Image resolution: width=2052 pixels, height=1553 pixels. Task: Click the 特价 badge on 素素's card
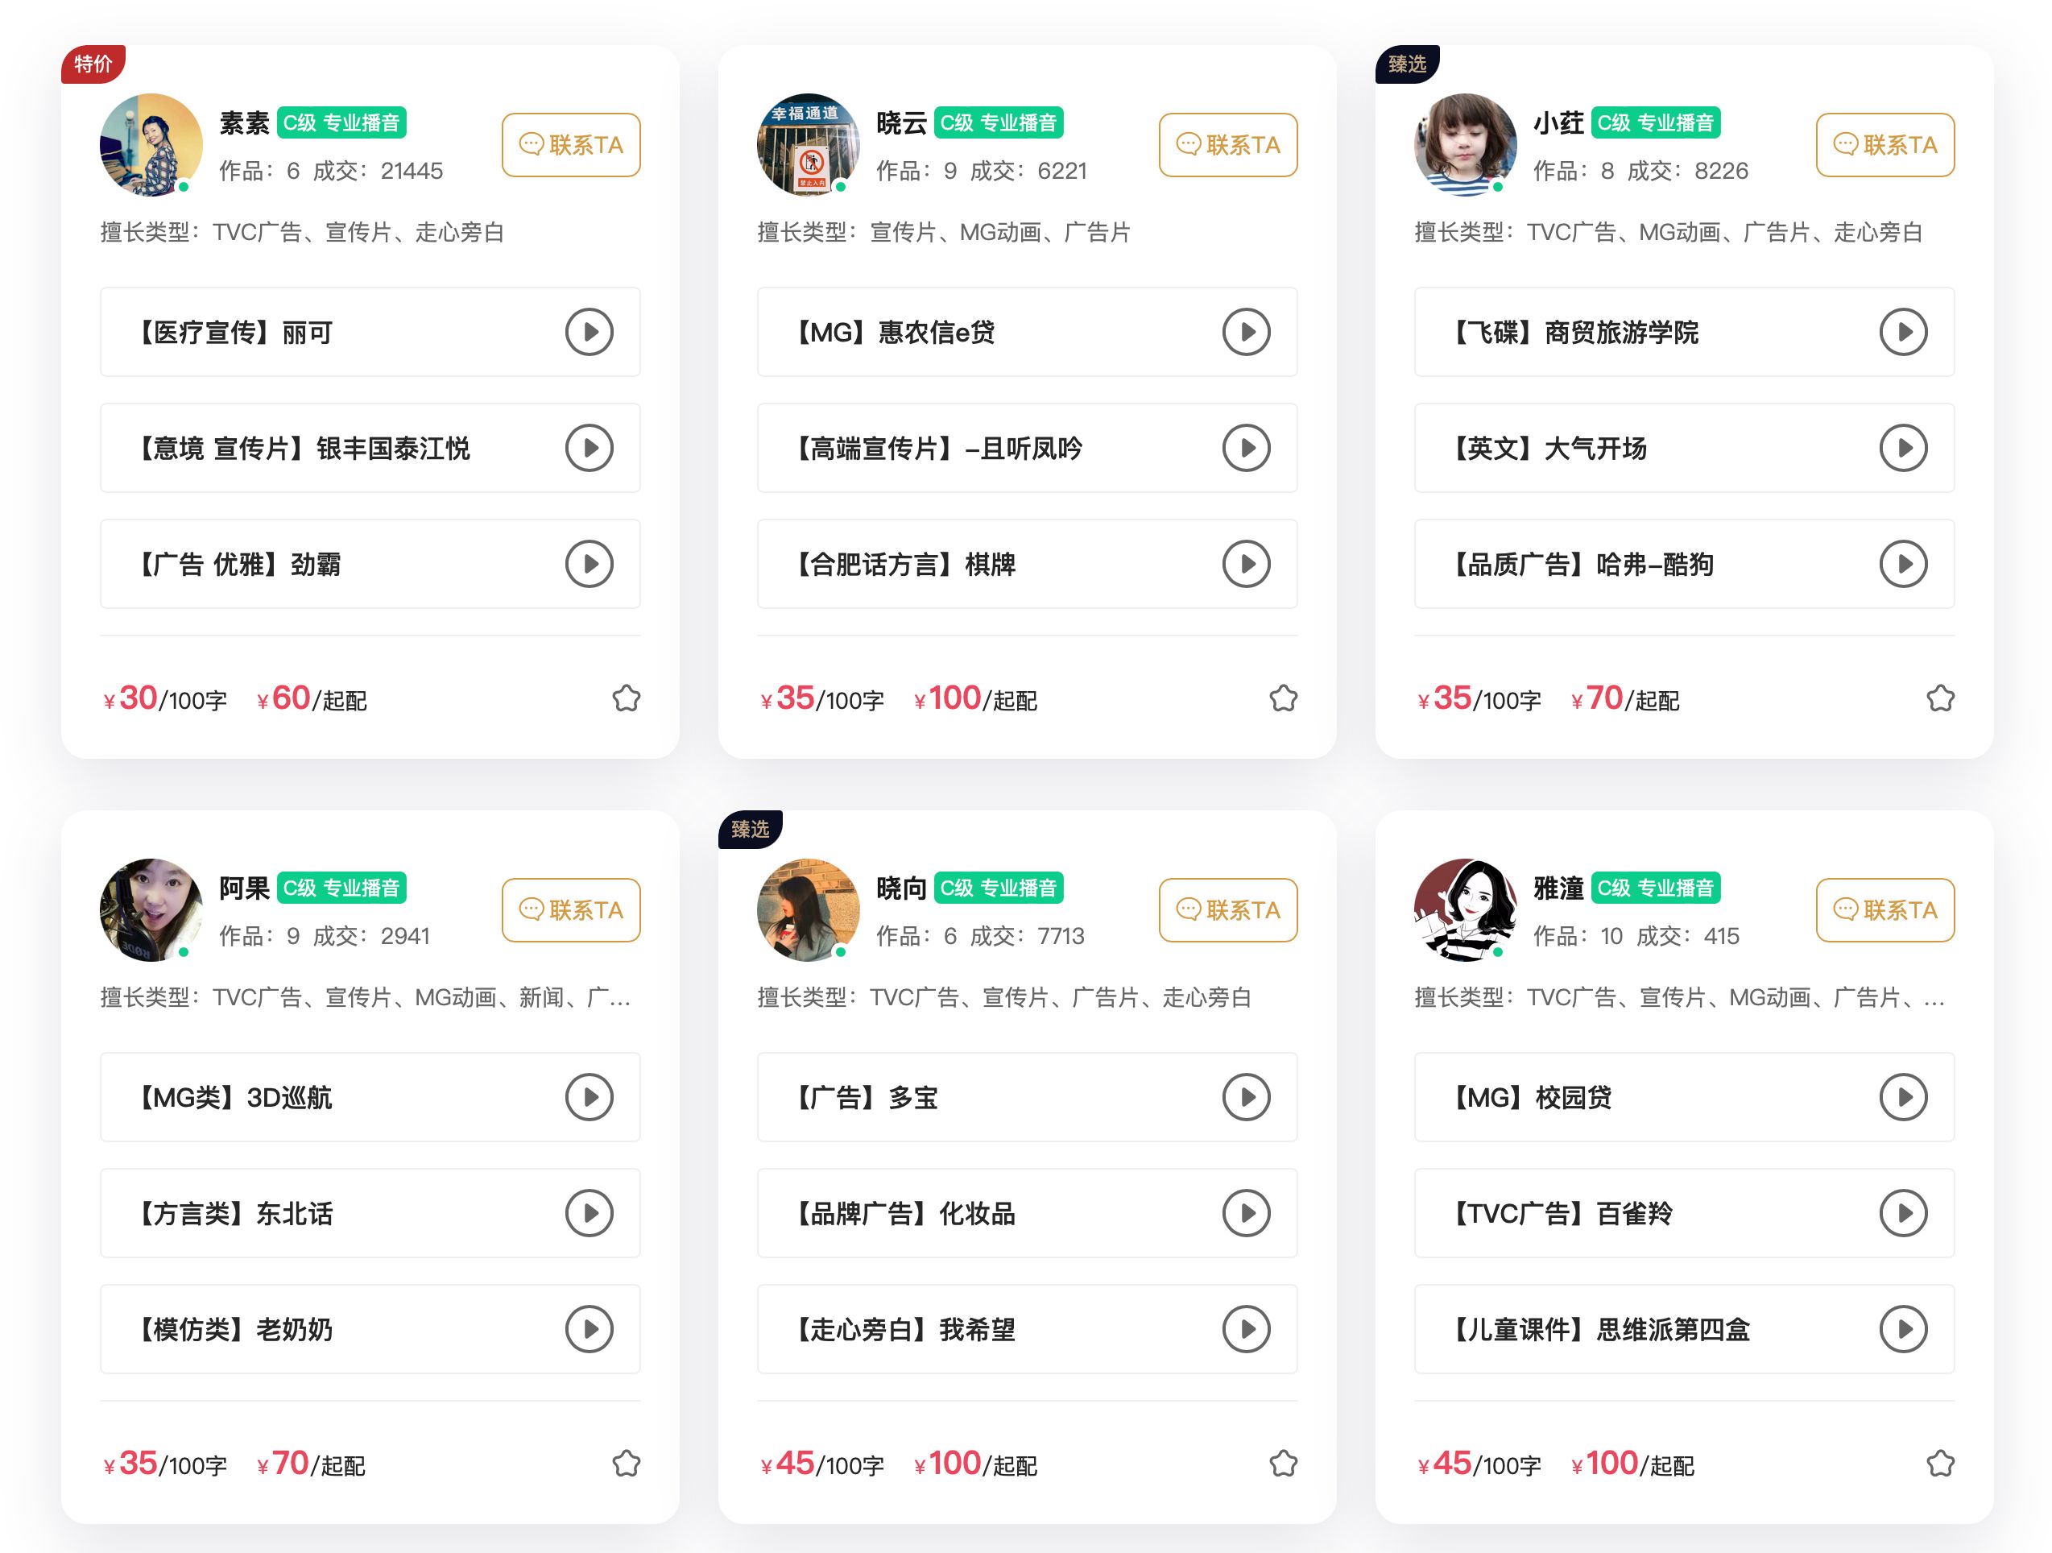point(93,64)
